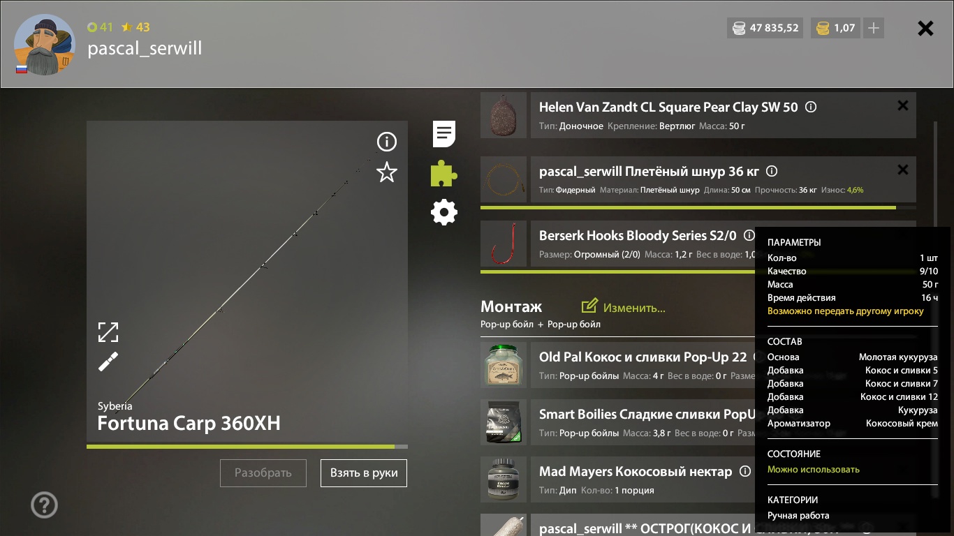Click rod durability progress bar
The width and height of the screenshot is (954, 536).
click(x=247, y=447)
